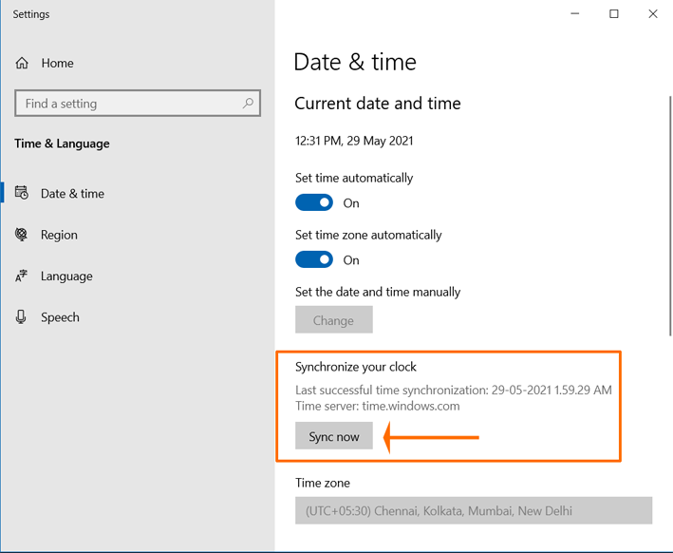Focus the Find a setting search box
This screenshot has width=673, height=553.
[x=138, y=104]
